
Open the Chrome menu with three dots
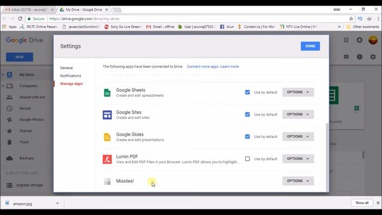(x=378, y=19)
